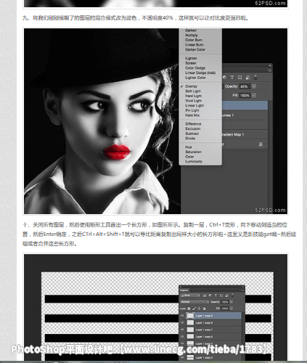This screenshot has height=363, width=307.
Task: Choose Linear Dodge (Add) blend mode
Action: coord(200,73)
